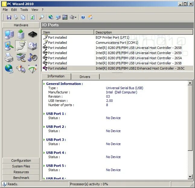Open the View menu

[35, 10]
